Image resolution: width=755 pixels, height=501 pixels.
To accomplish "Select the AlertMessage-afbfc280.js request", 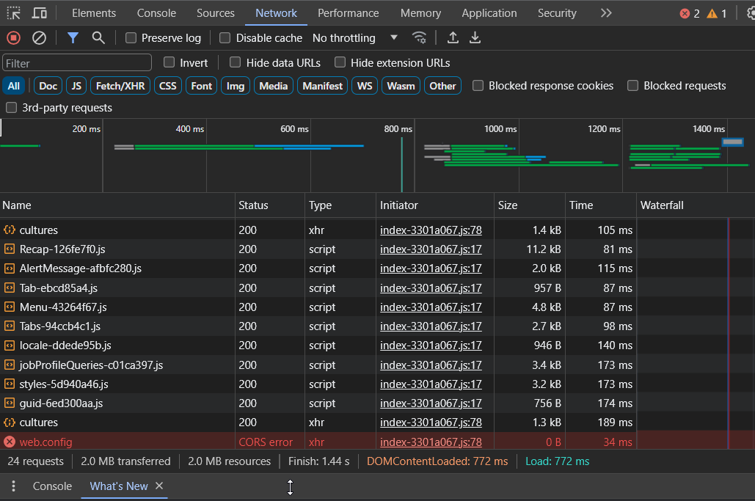I will click(x=81, y=268).
